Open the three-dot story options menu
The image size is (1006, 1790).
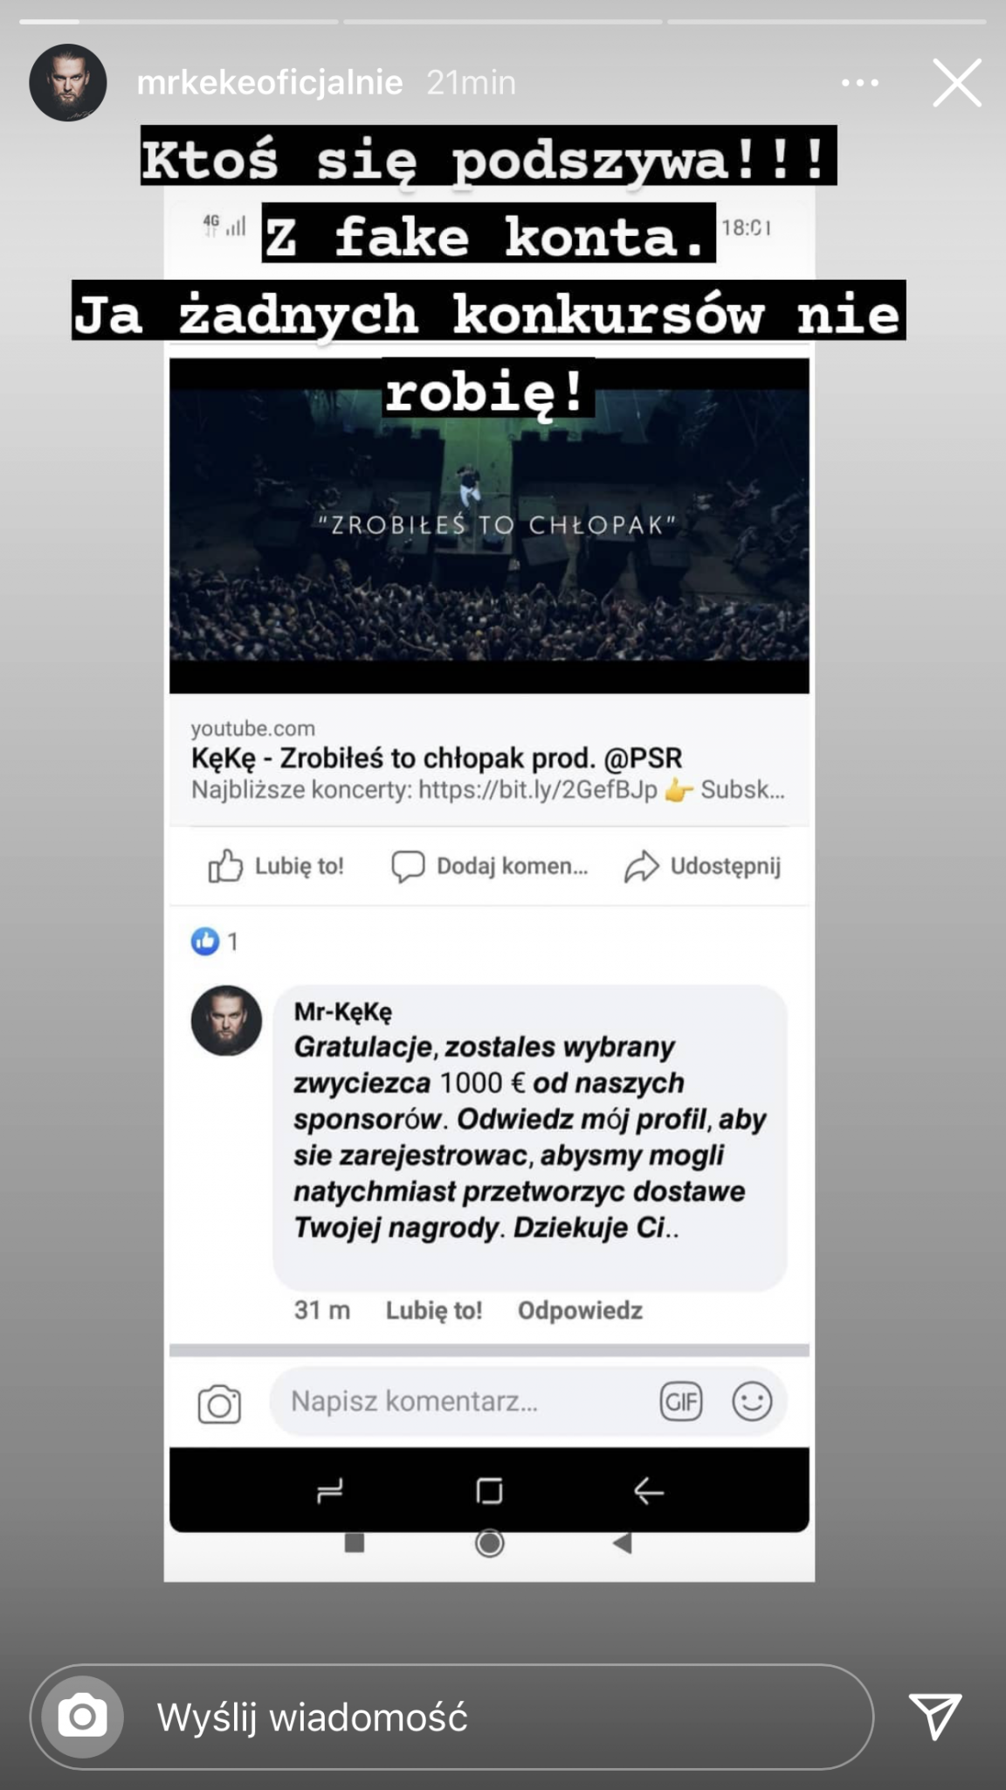tap(859, 83)
